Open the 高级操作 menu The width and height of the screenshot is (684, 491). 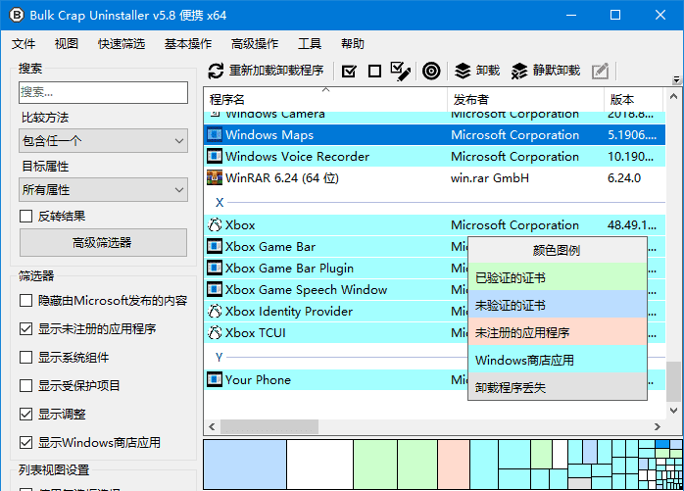pos(255,44)
